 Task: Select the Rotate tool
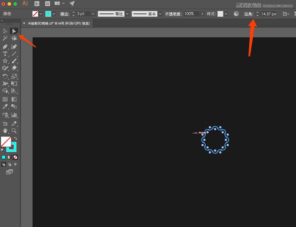coord(5,76)
